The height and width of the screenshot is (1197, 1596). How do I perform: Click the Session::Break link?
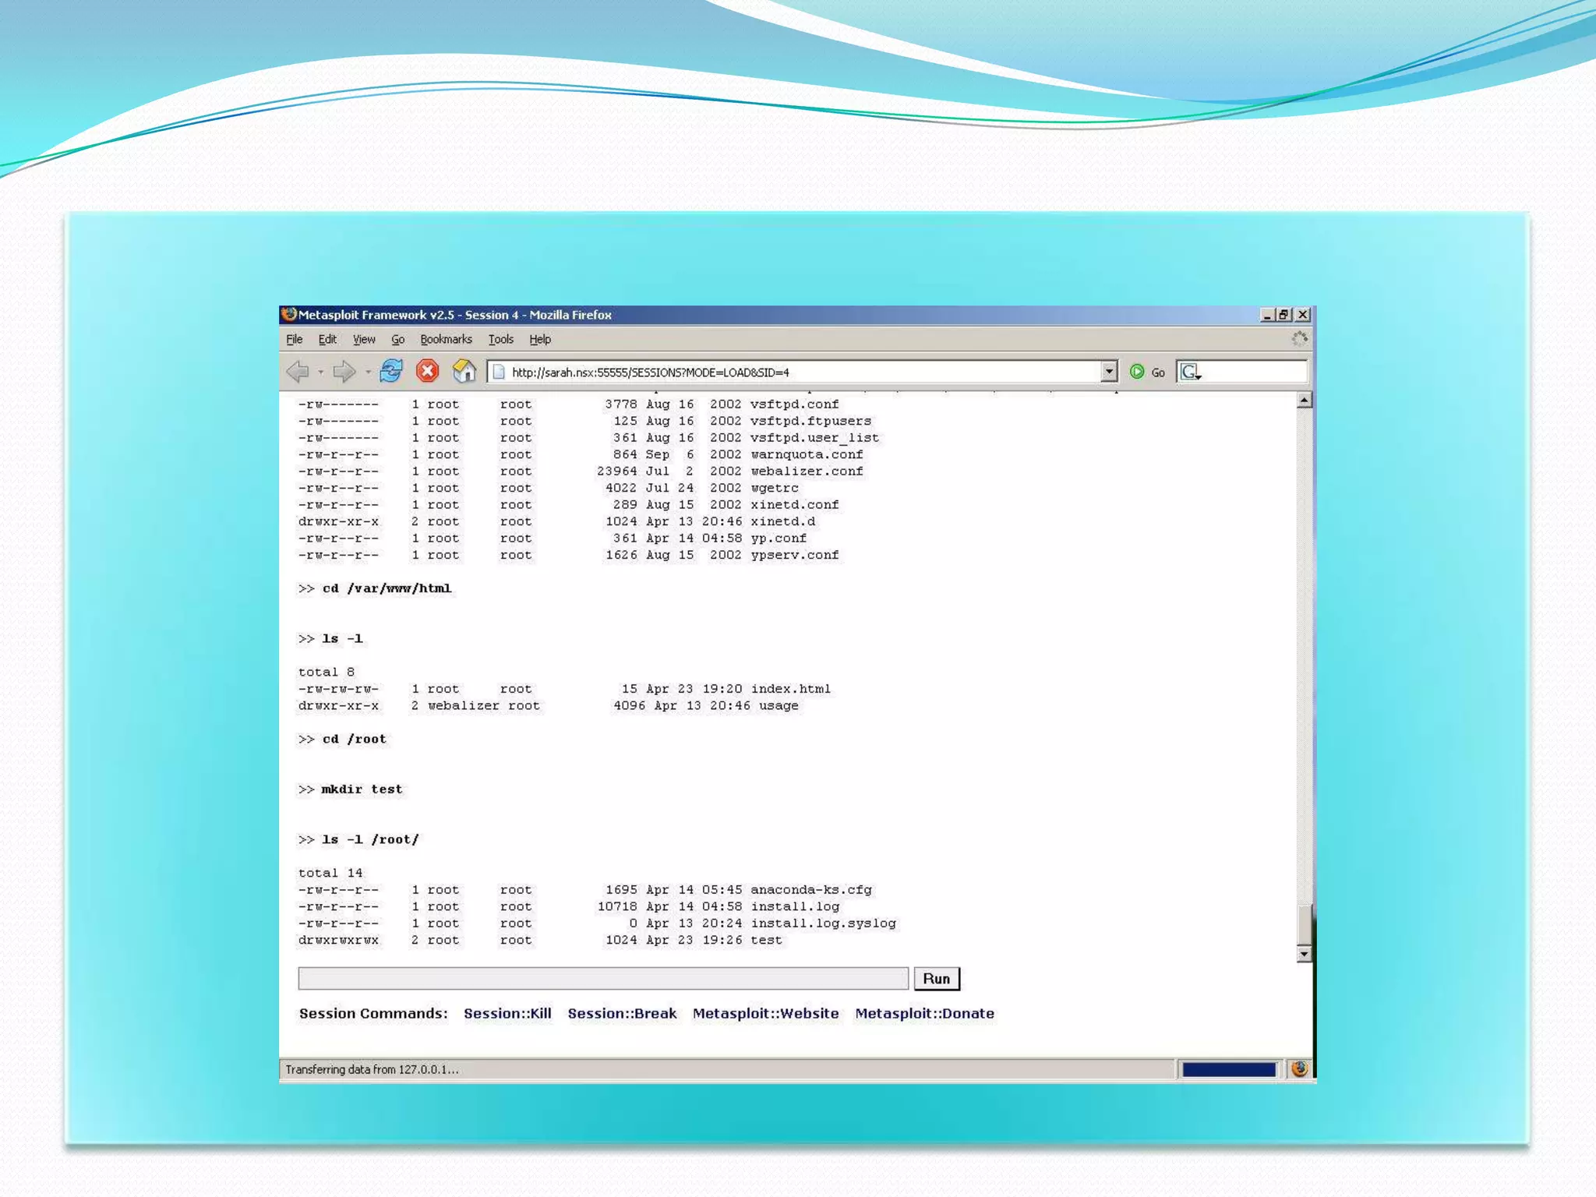click(622, 1013)
